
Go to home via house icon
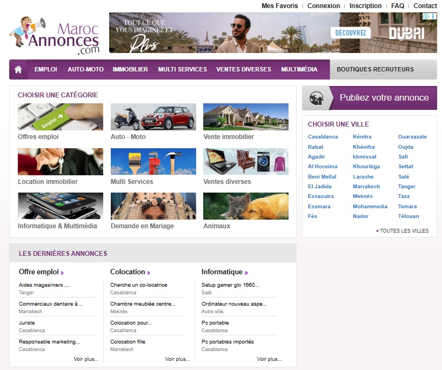click(x=18, y=69)
